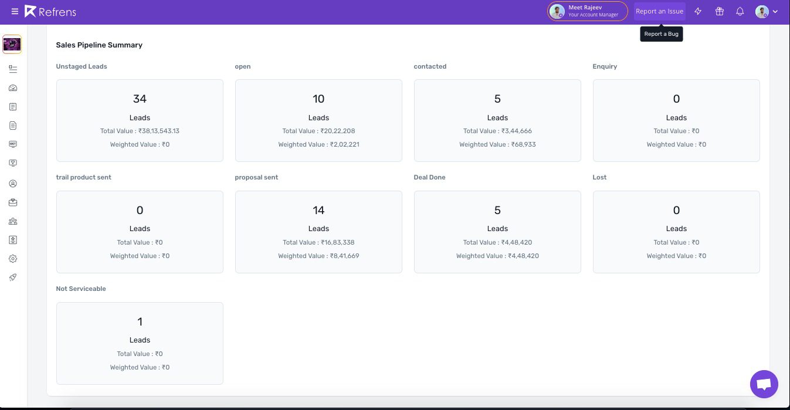Click the 'proposal sent' label
This screenshot has height=410, width=790.
click(x=256, y=177)
